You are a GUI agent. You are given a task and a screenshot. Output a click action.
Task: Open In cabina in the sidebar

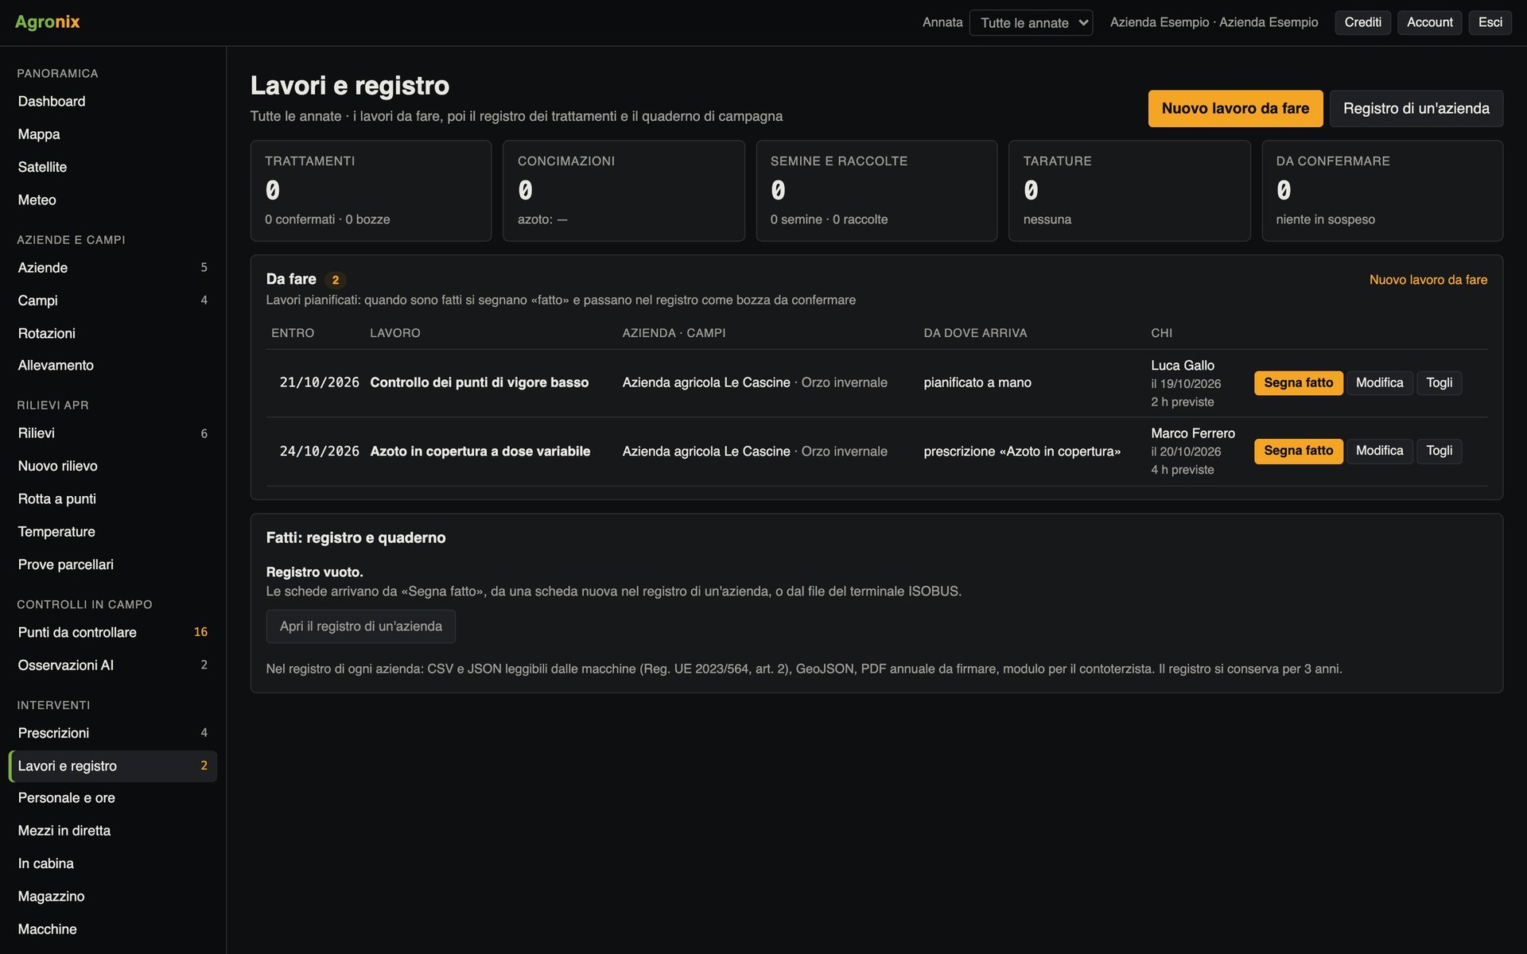point(113,863)
